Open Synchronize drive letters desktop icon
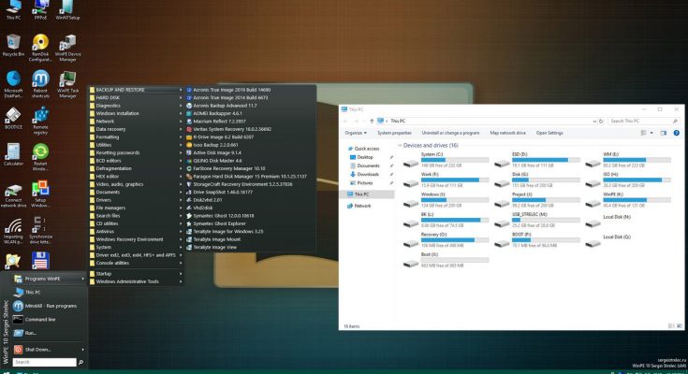 tap(40, 230)
